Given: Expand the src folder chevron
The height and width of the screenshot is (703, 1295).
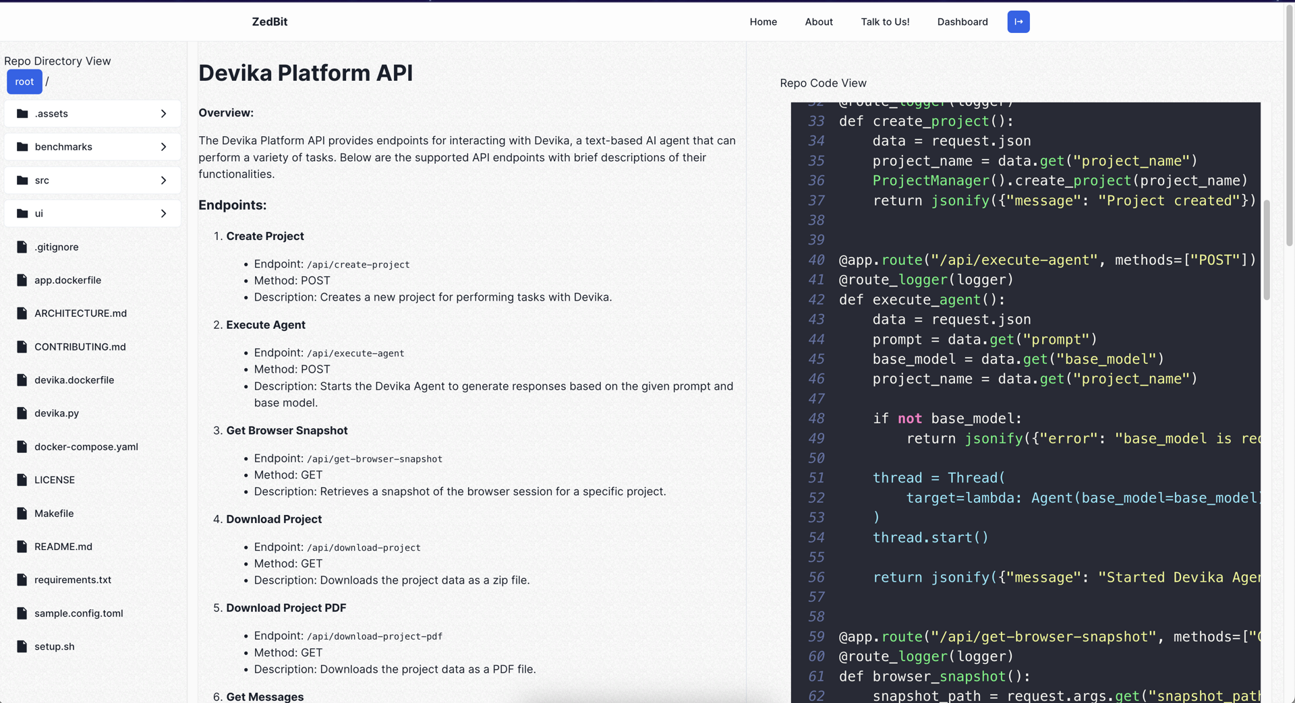Looking at the screenshot, I should click(x=163, y=181).
